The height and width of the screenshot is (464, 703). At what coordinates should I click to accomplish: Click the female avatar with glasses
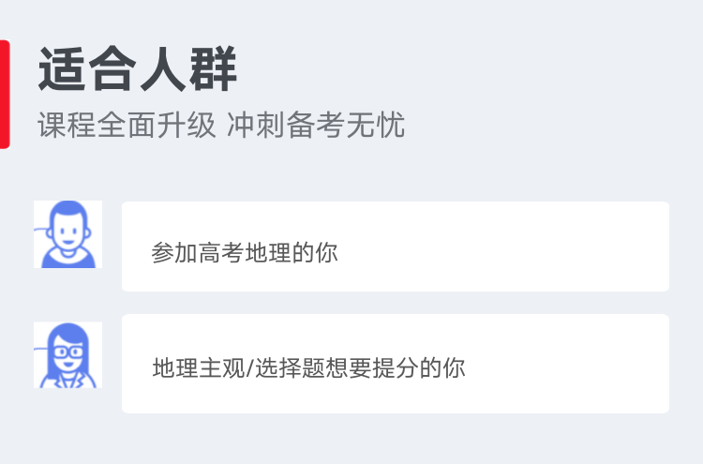[68, 355]
